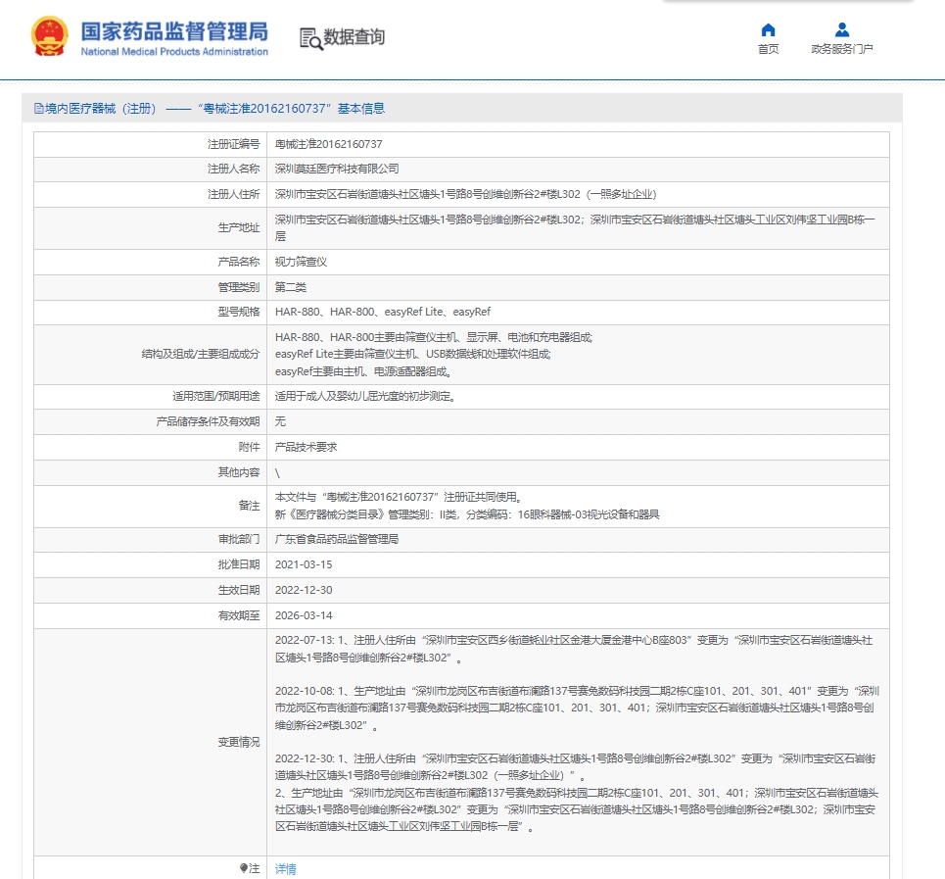
Task: Click the document icon beside 境内医疗器械
Action: (x=38, y=109)
